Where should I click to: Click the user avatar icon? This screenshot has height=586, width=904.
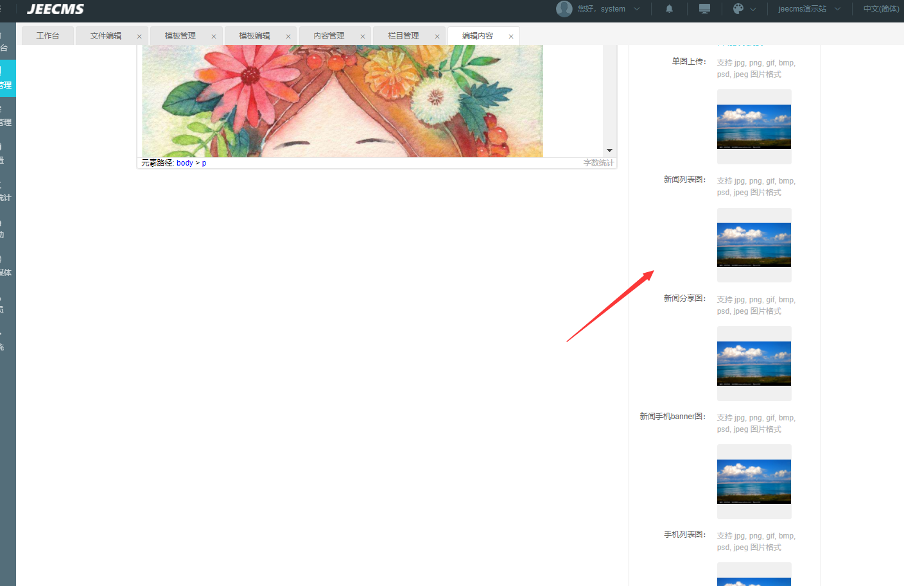[x=564, y=9]
